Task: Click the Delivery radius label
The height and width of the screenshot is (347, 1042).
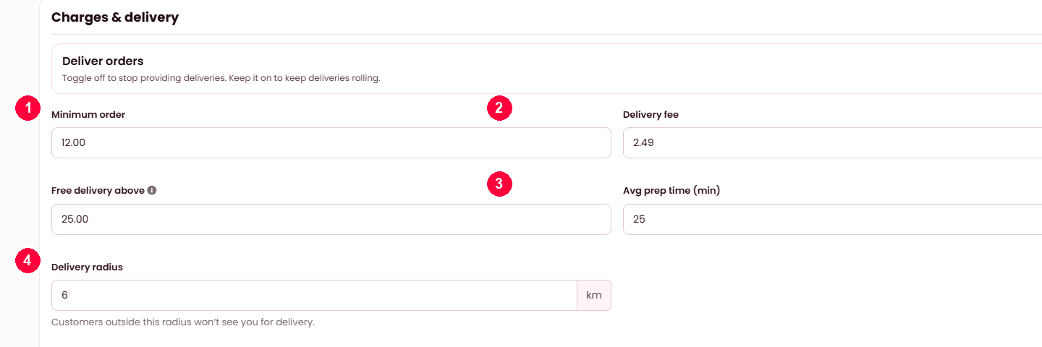Action: click(x=87, y=267)
